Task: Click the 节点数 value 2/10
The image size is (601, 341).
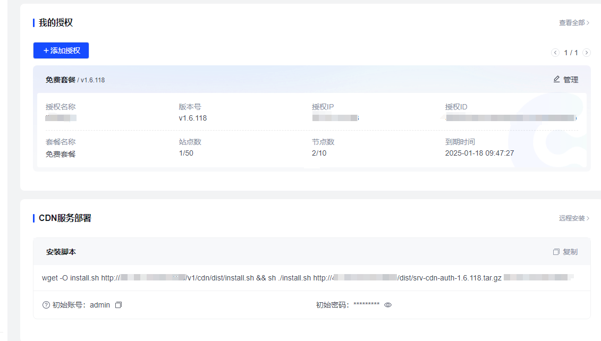Action: point(319,154)
